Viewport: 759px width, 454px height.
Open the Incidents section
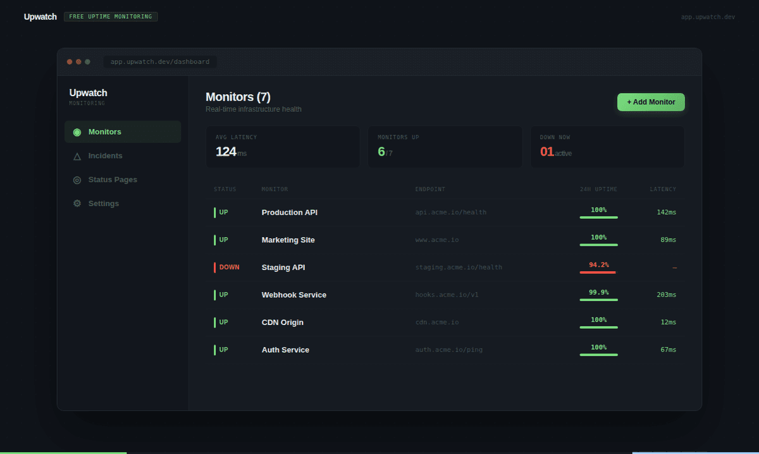[x=106, y=156]
